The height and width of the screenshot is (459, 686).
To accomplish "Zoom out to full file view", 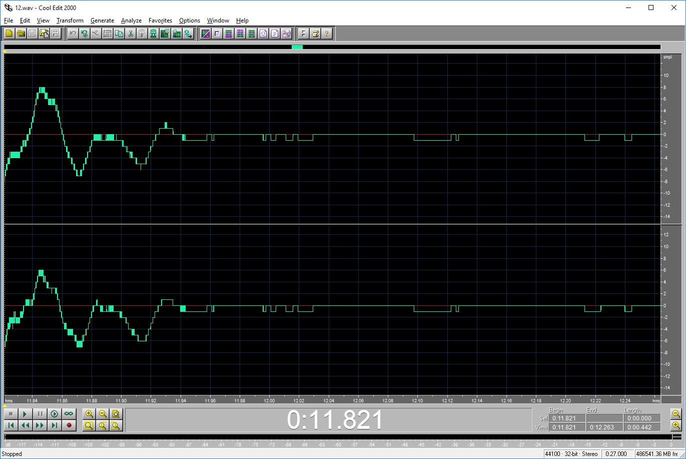I will [116, 414].
